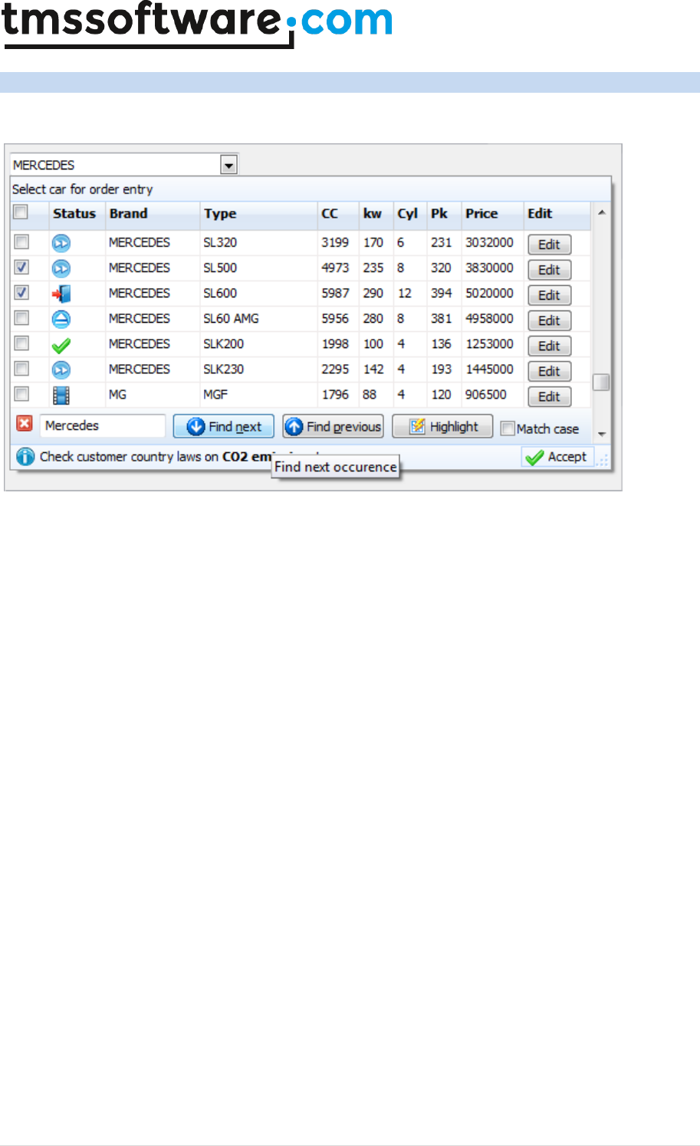Sort by the CC column header
Image resolution: width=700 pixels, height=1146 pixels.
338,214
